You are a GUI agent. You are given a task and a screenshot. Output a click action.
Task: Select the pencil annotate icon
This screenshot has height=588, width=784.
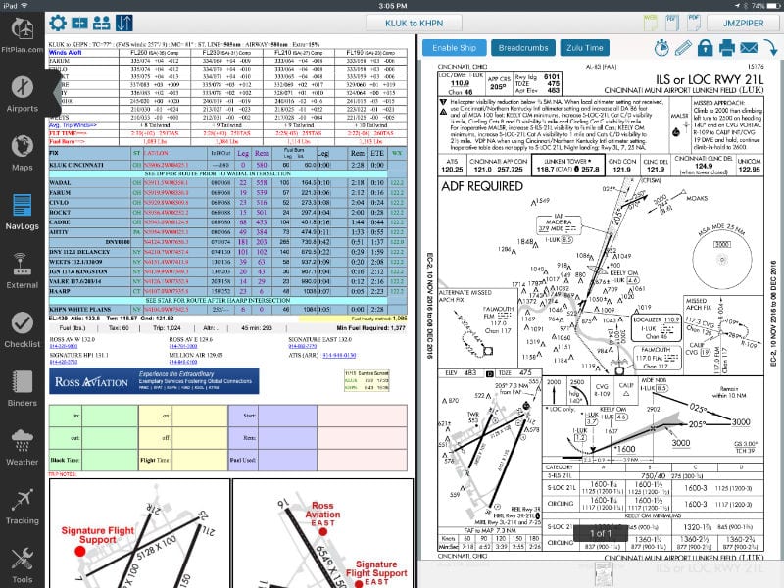click(682, 47)
